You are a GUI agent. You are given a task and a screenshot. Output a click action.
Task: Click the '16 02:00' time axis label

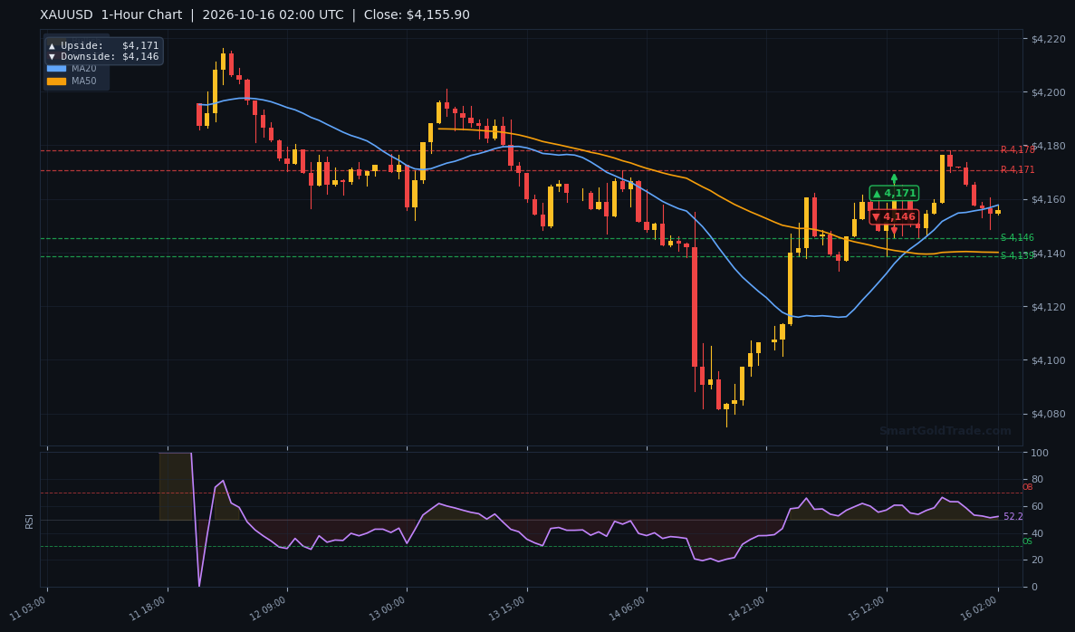(979, 608)
